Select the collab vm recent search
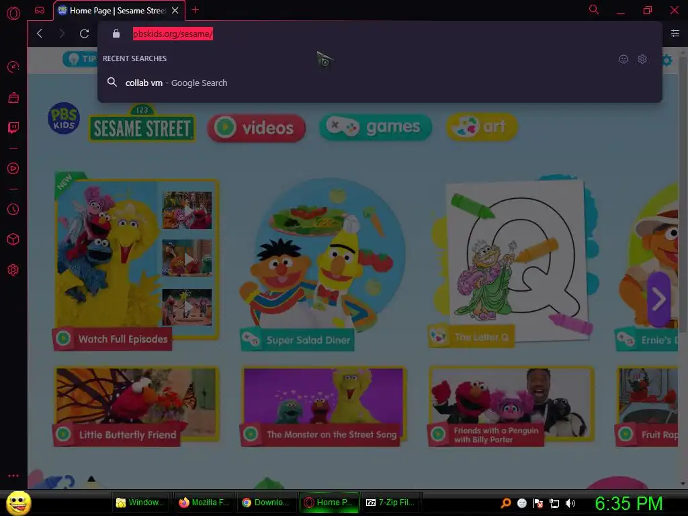The image size is (688, 516). tap(380, 83)
